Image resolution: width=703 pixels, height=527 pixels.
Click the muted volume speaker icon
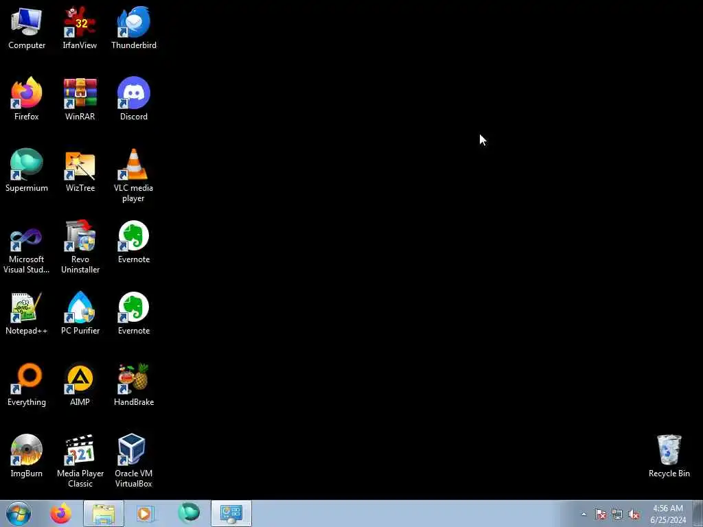(634, 514)
